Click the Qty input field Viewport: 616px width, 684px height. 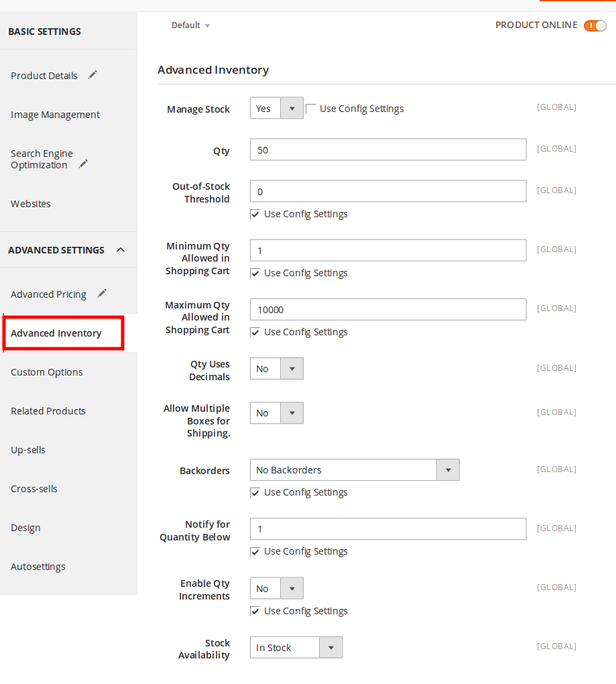click(x=387, y=150)
